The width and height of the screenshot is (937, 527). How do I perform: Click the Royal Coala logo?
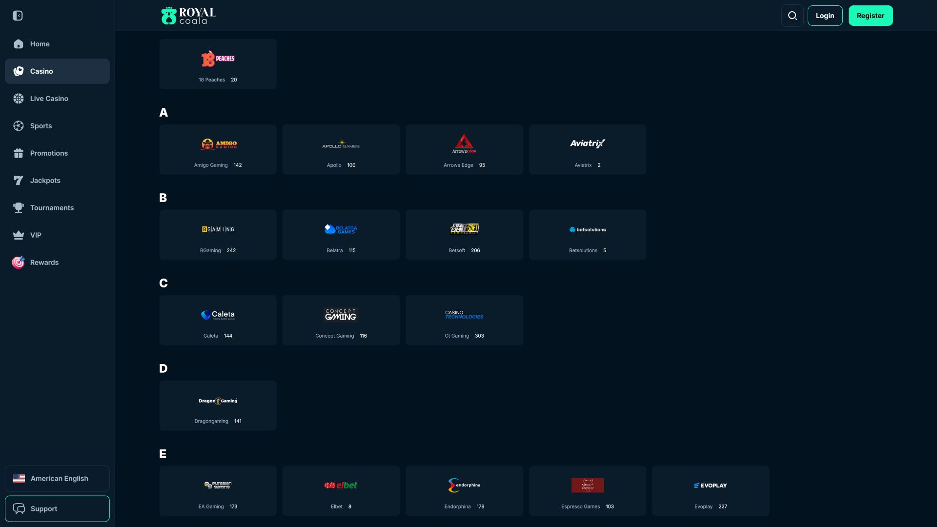[189, 16]
